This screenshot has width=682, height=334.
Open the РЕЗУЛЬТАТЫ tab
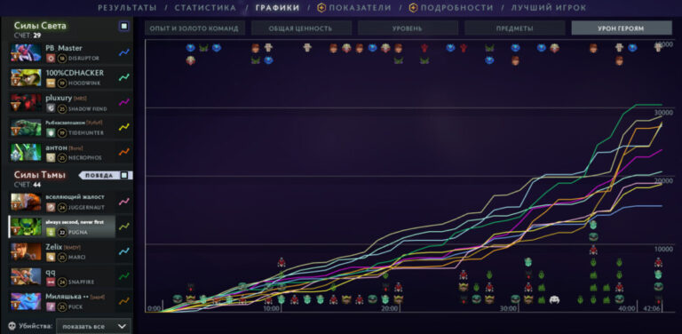point(127,8)
